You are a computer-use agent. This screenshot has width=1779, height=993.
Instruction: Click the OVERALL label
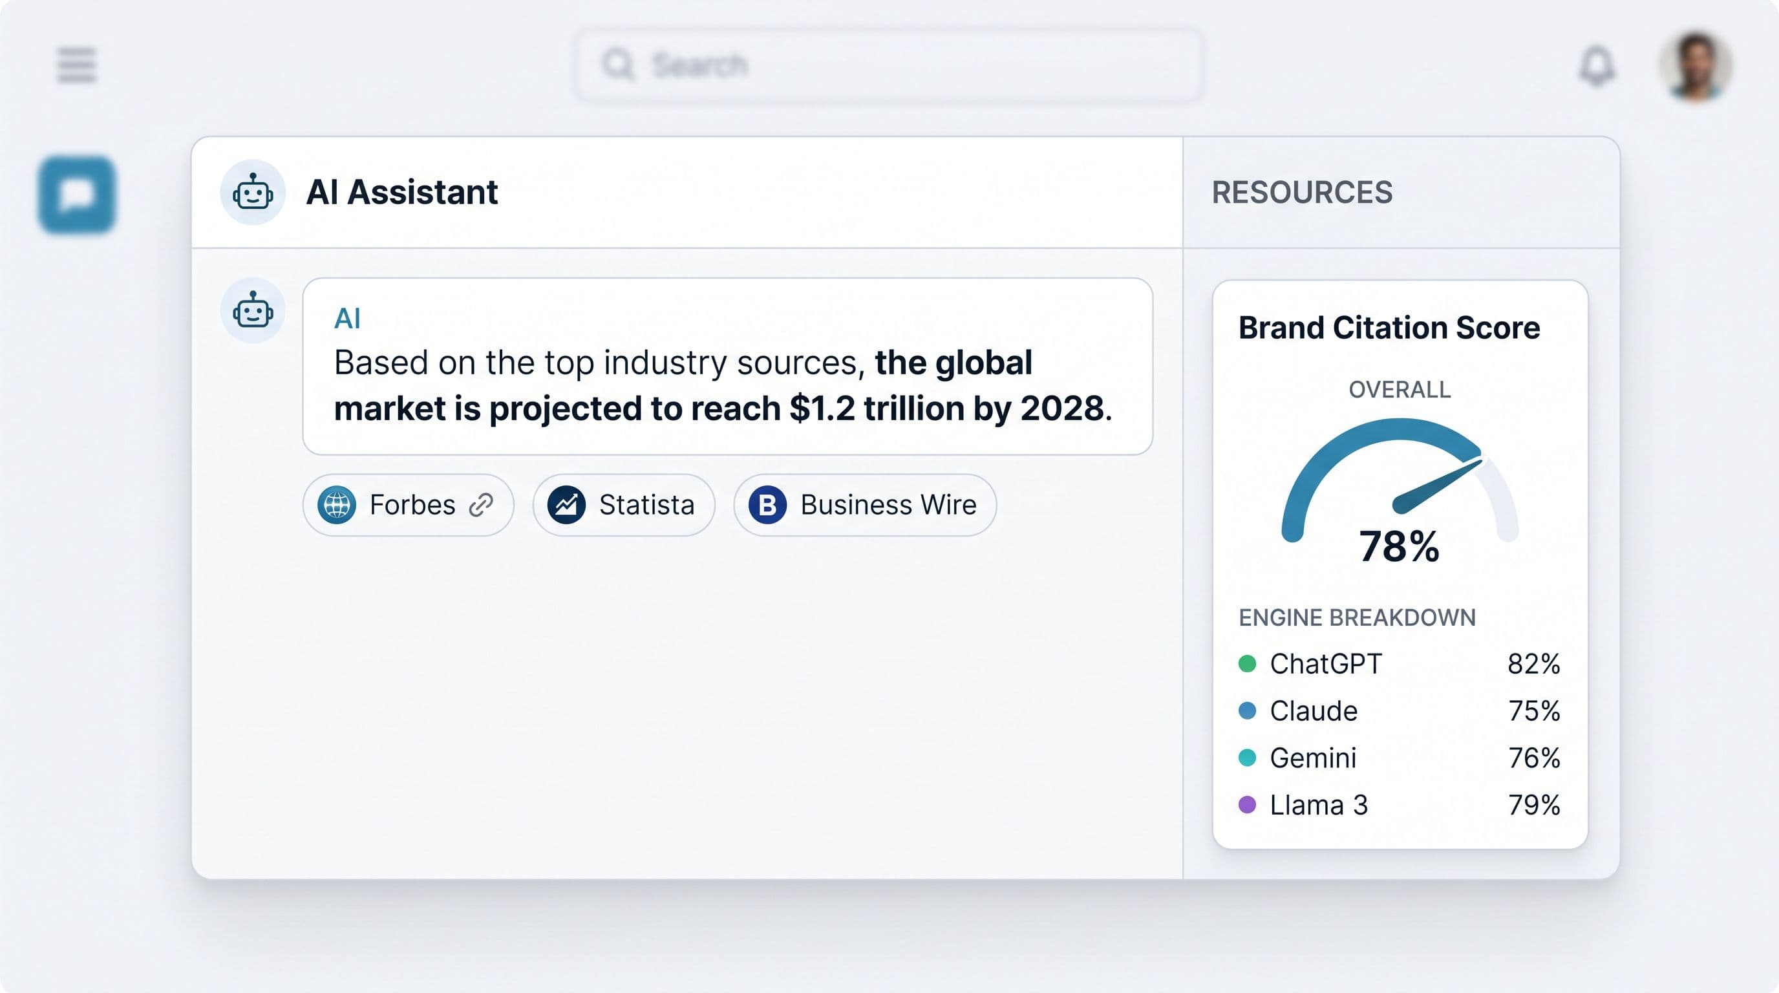pos(1399,389)
